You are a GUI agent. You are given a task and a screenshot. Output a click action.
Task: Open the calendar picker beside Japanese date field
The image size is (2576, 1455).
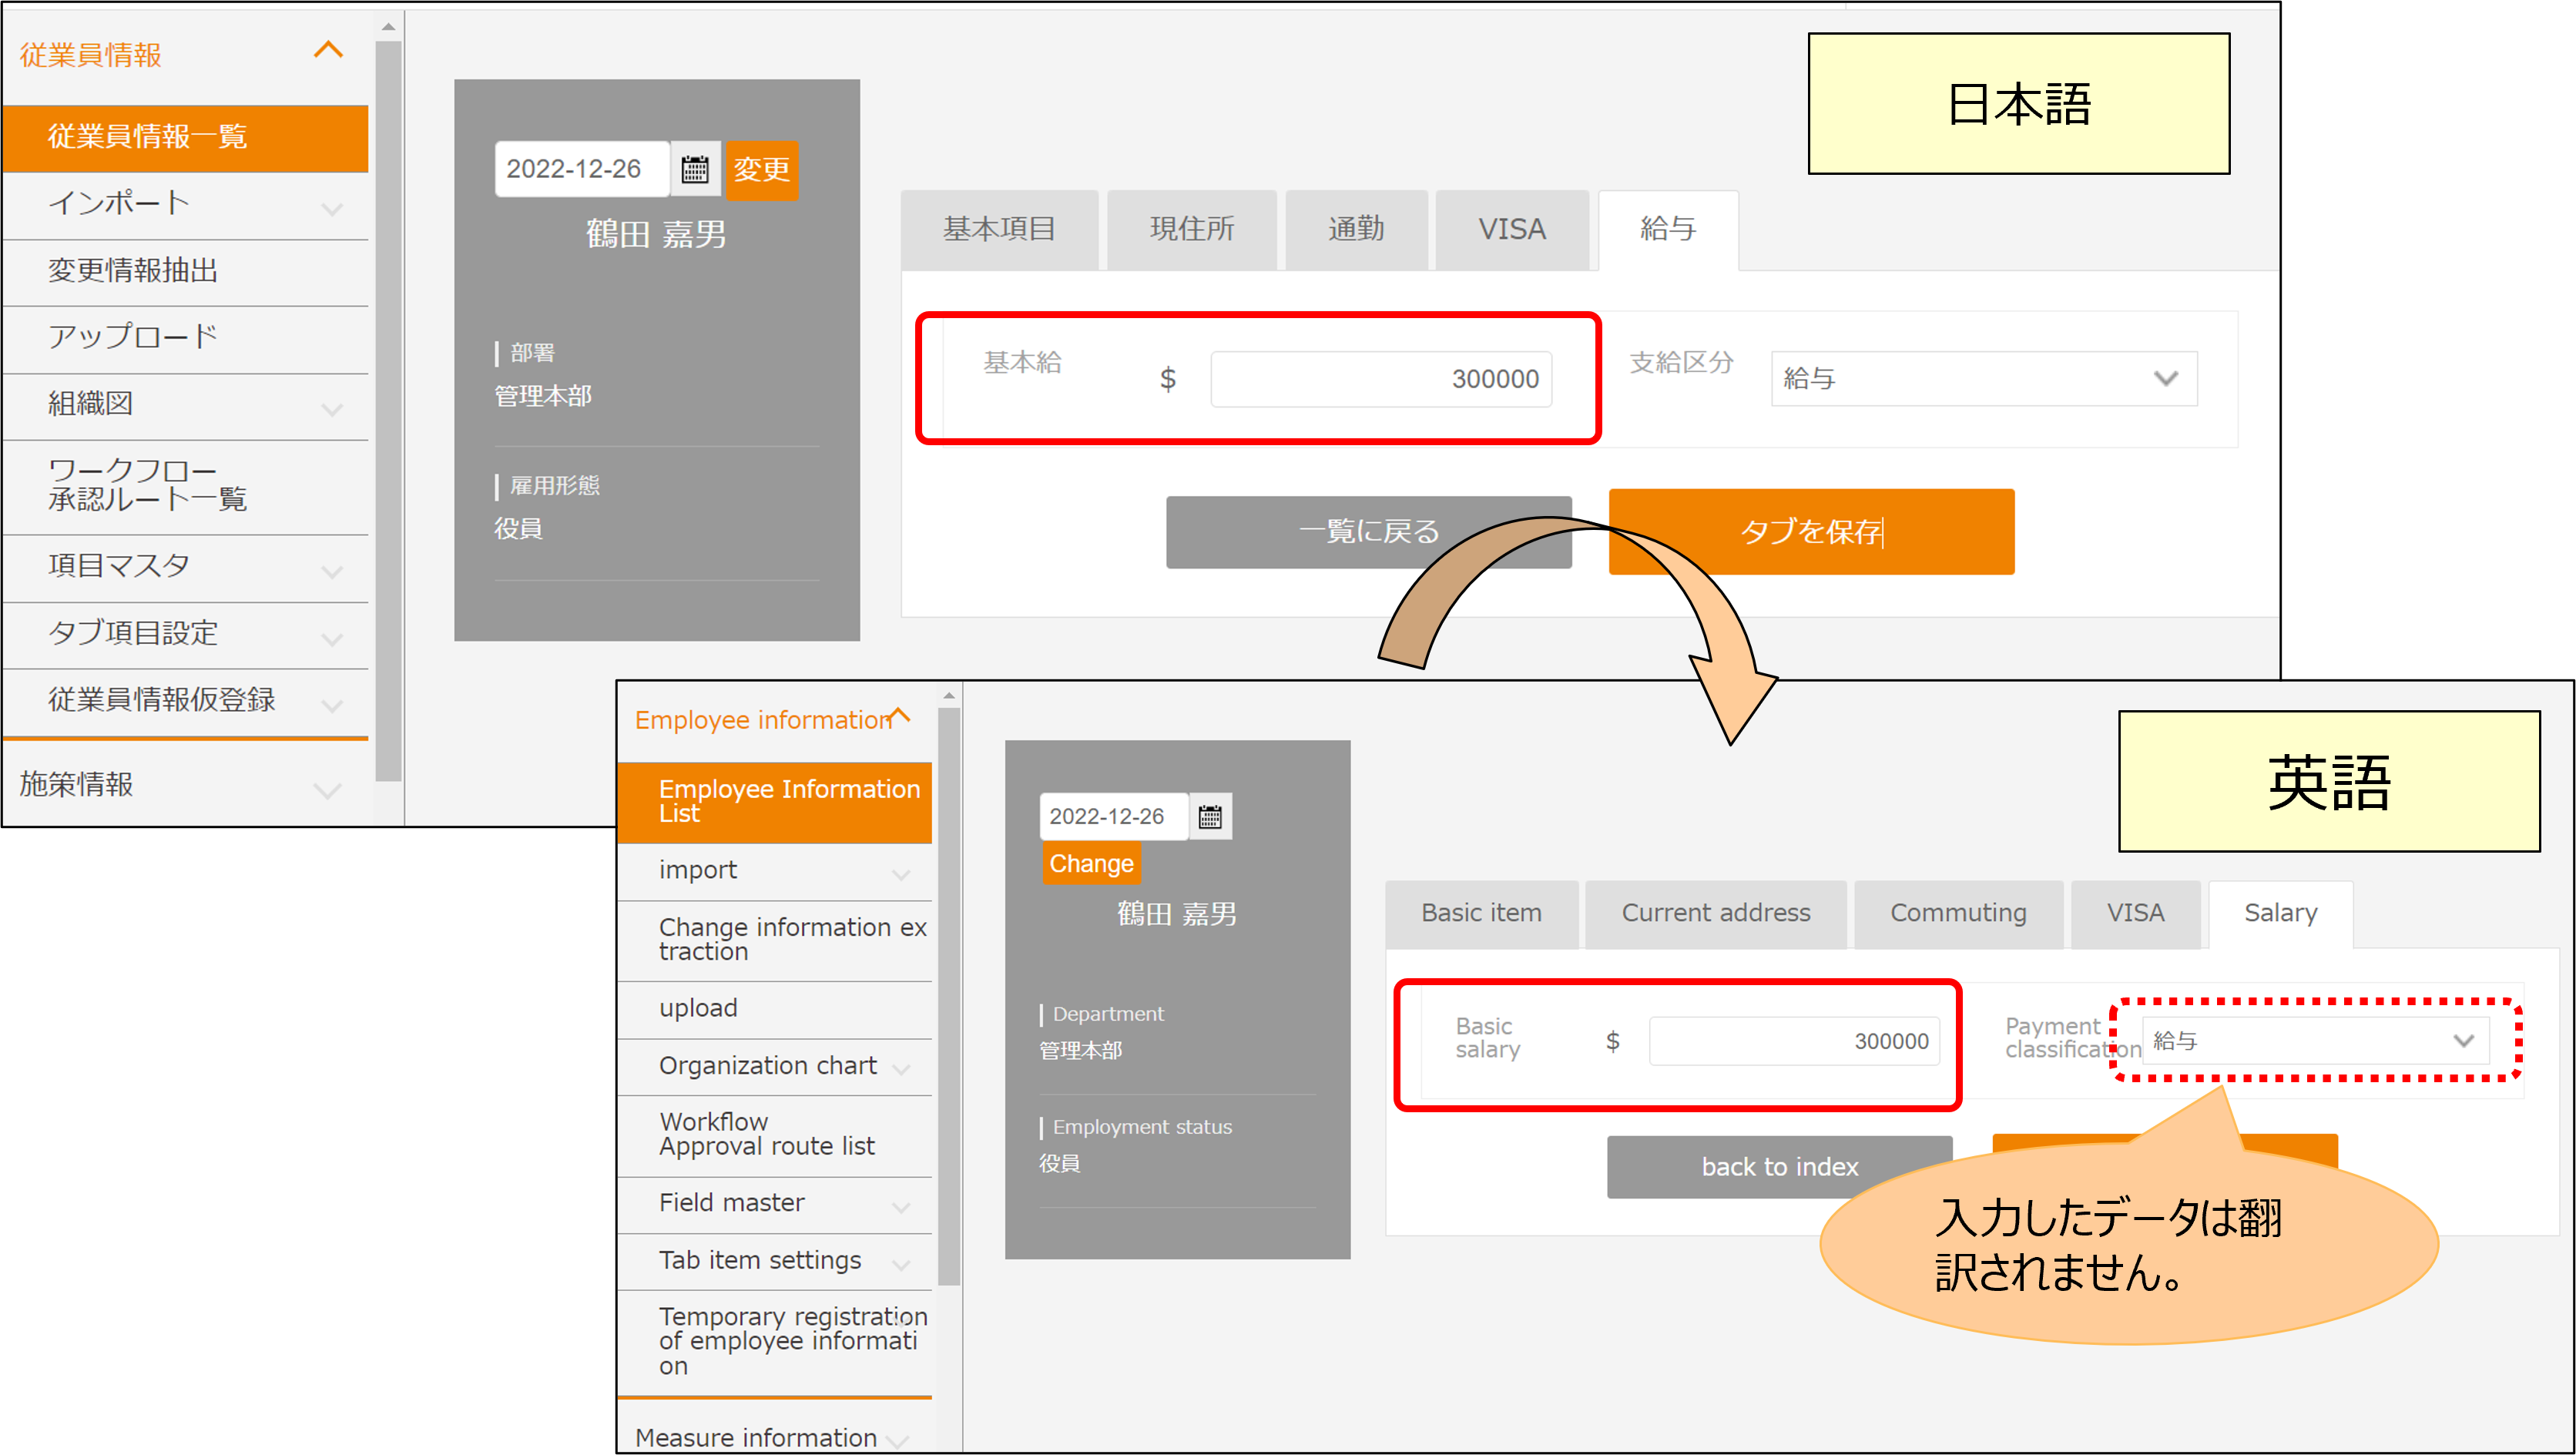coord(695,169)
